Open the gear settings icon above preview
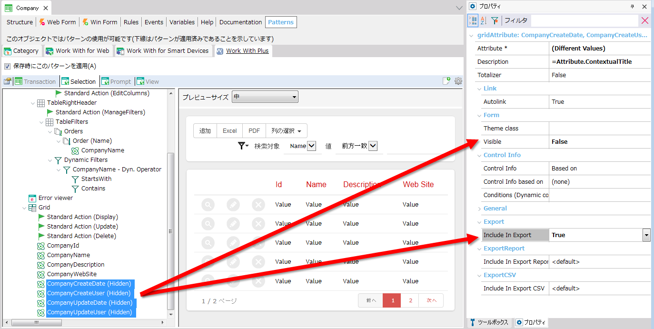 pos(458,81)
